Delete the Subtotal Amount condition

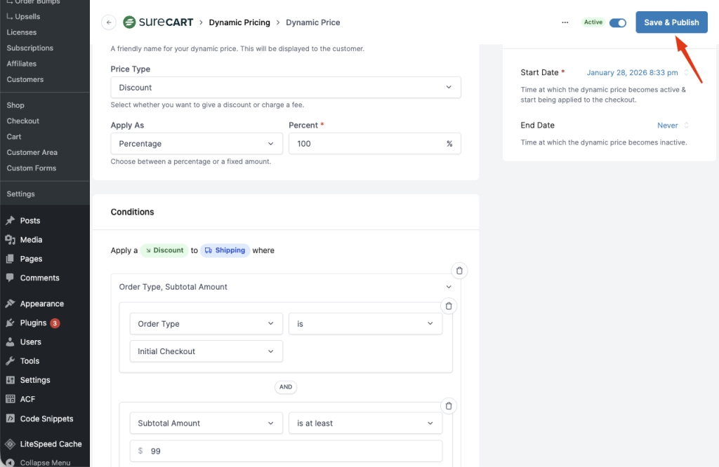pyautogui.click(x=449, y=406)
